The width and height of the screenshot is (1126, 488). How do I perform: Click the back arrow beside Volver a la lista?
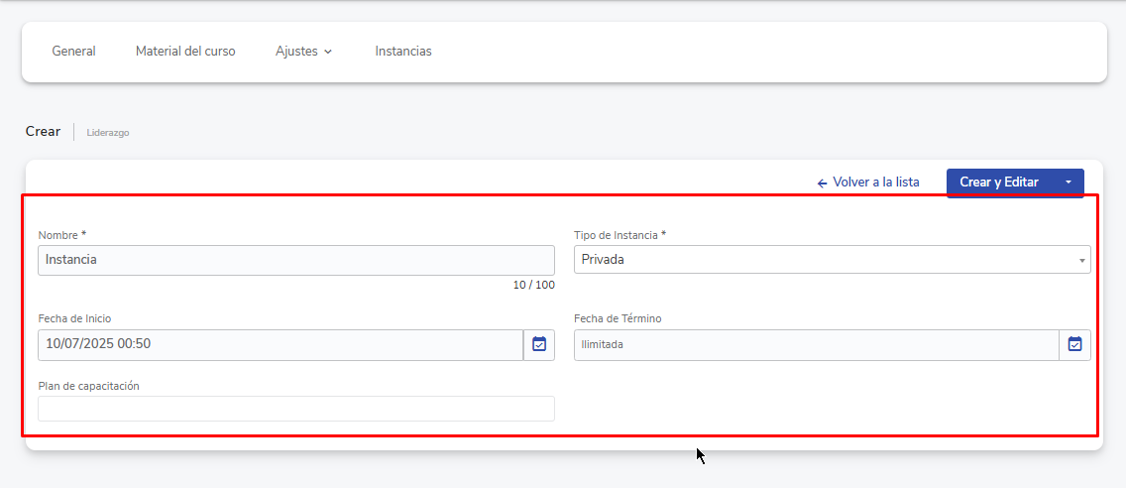(x=823, y=183)
